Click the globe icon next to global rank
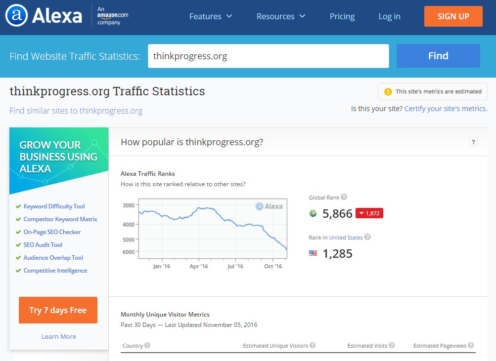496x361 pixels. tap(313, 213)
